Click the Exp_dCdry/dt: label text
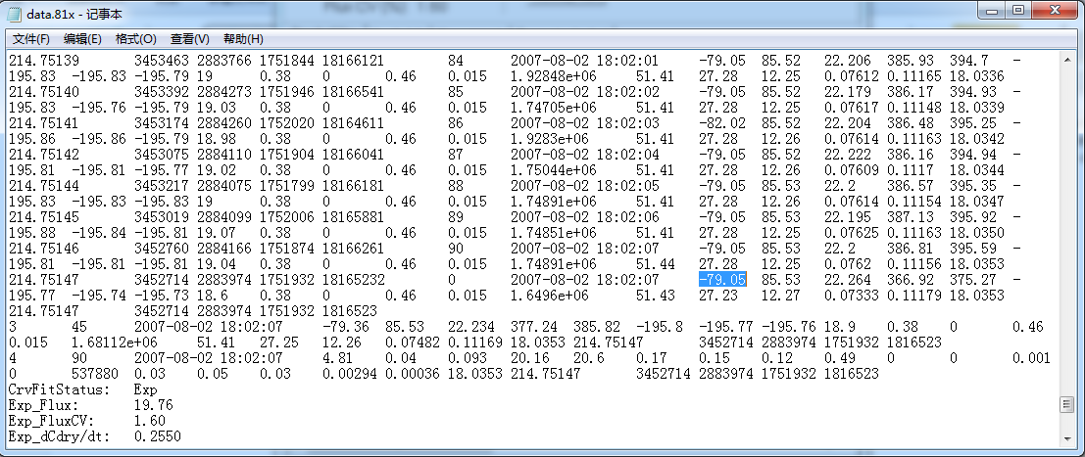The width and height of the screenshot is (1085, 457). pos(51,436)
